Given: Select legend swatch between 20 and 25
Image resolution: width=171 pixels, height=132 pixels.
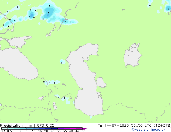Looking at the screenshot, I should [48, 128].
